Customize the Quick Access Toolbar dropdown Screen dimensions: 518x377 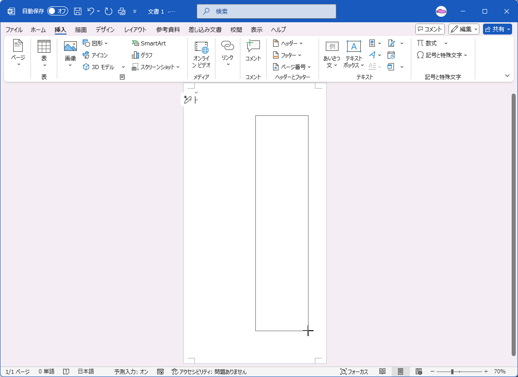coord(135,11)
